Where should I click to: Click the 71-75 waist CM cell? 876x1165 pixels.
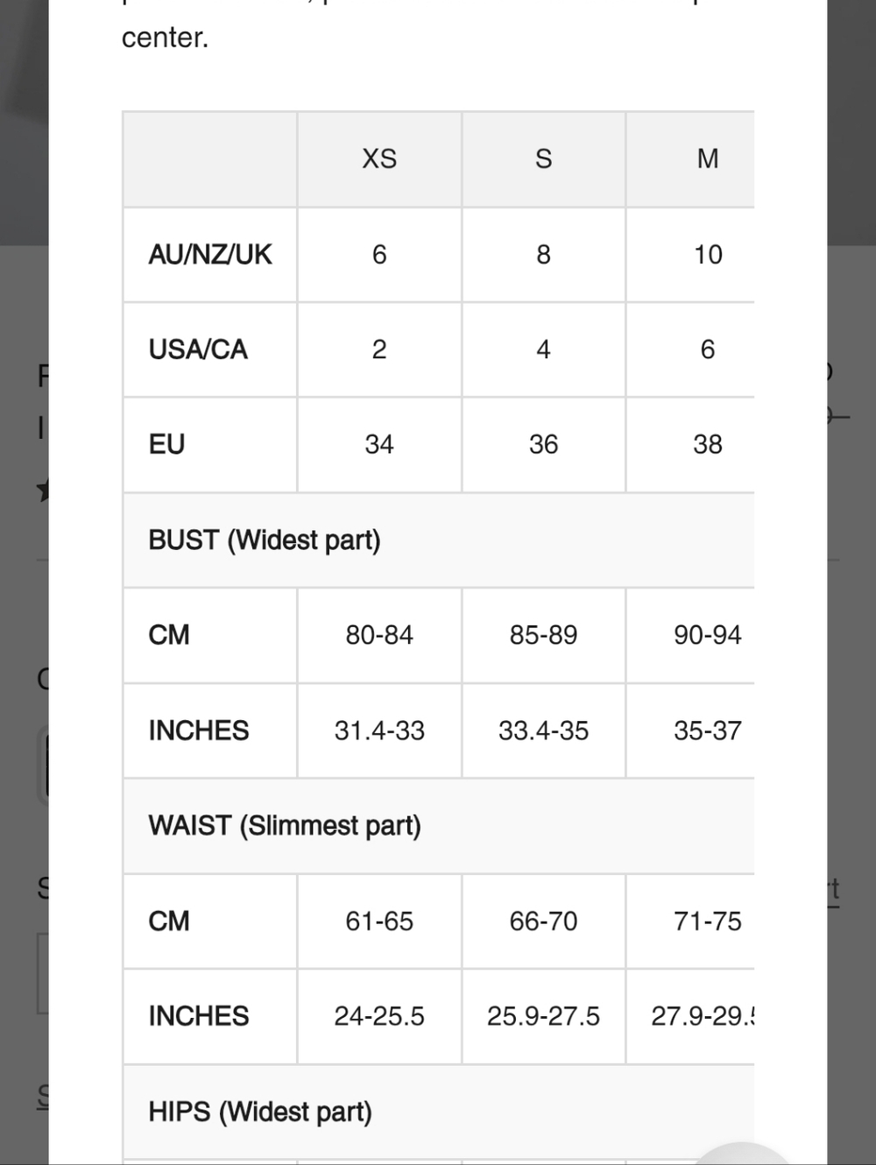[708, 921]
